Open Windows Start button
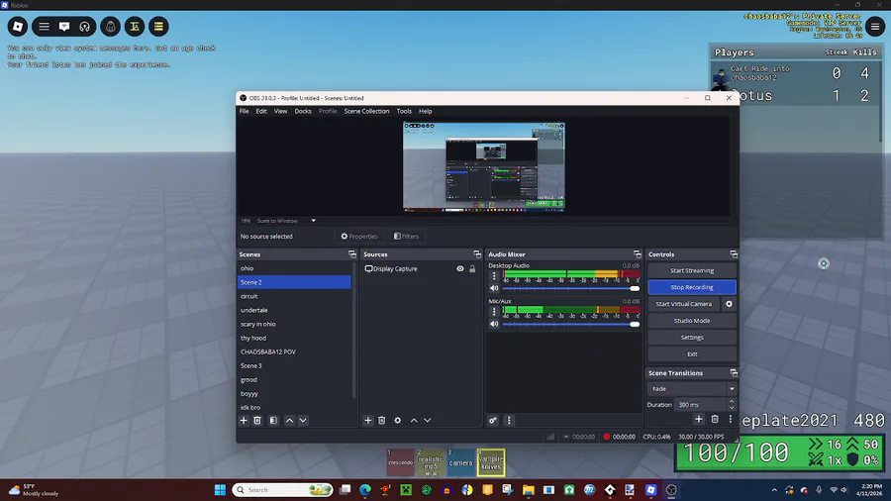Image resolution: width=891 pixels, height=501 pixels. pos(220,490)
